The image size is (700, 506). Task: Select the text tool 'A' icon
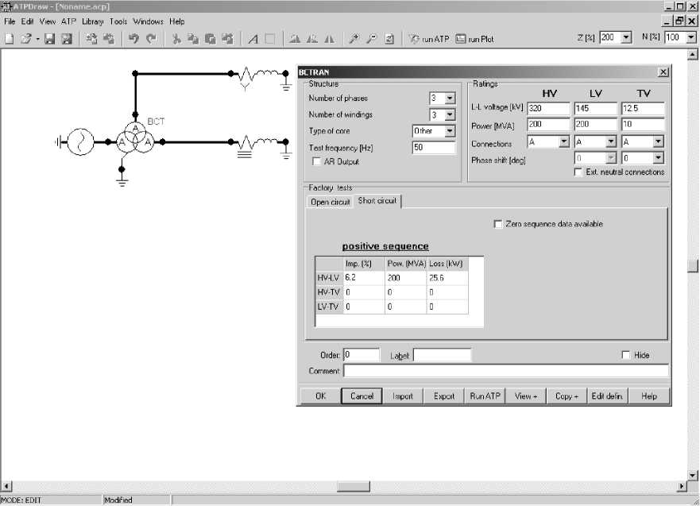coord(253,38)
